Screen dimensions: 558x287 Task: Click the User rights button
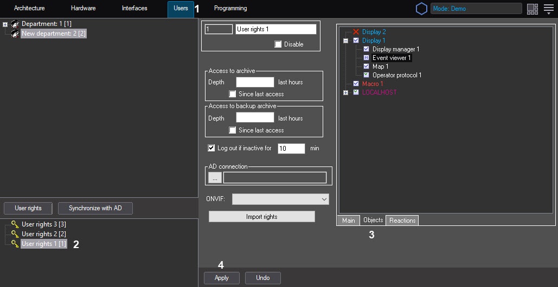[28, 208]
